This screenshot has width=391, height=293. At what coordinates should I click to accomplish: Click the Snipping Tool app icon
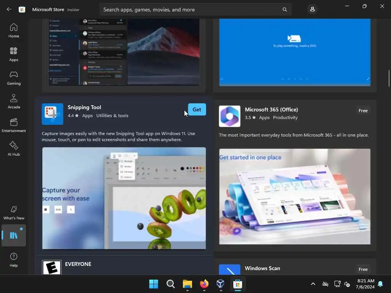tap(52, 114)
